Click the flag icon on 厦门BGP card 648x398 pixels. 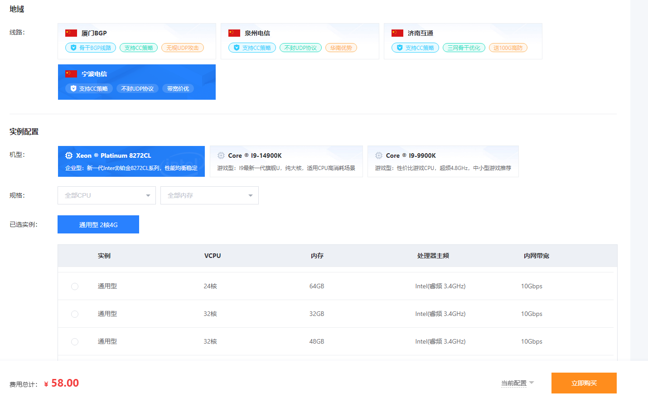71,33
